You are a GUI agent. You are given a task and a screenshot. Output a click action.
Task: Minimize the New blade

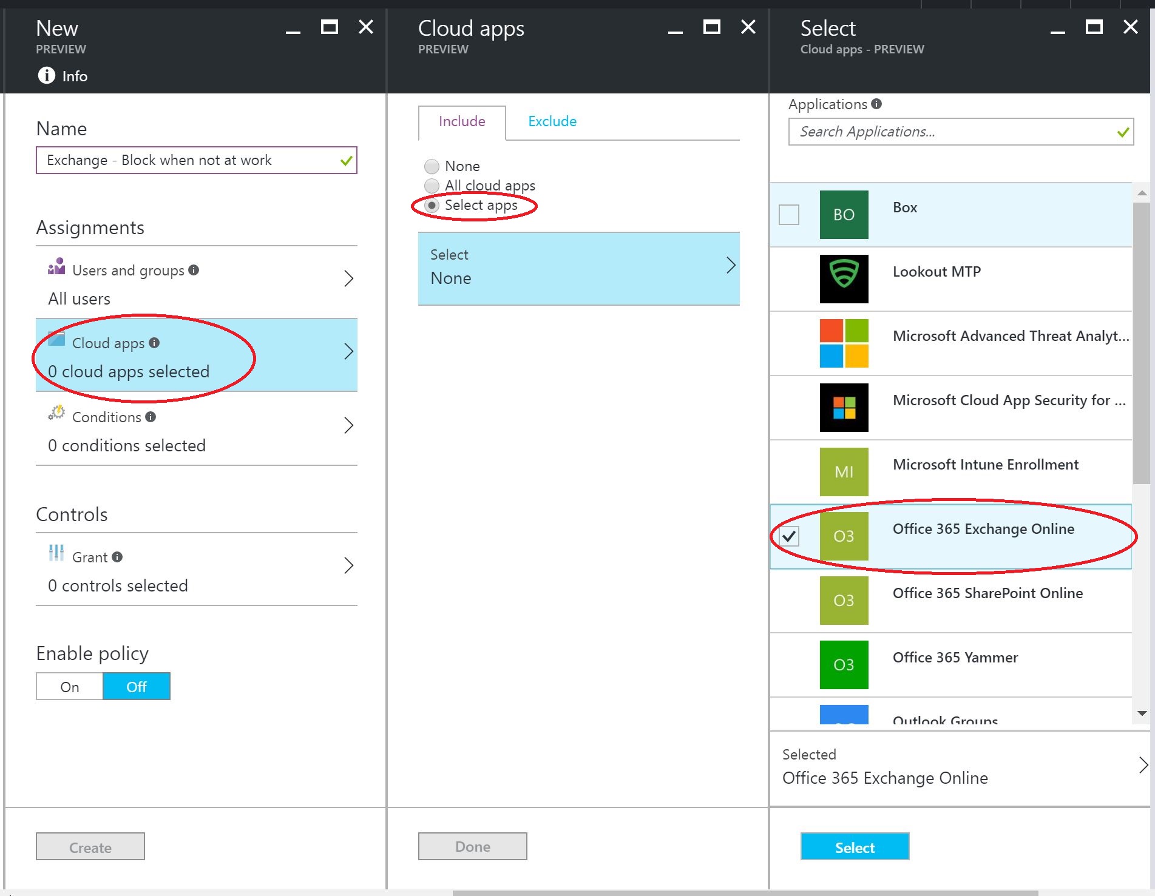293,32
